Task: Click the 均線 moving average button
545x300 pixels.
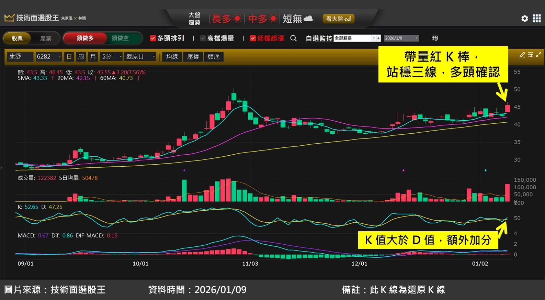Action: 172,57
